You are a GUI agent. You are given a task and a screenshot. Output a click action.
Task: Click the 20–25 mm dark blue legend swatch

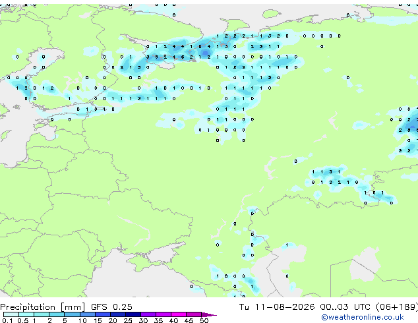click(118, 314)
